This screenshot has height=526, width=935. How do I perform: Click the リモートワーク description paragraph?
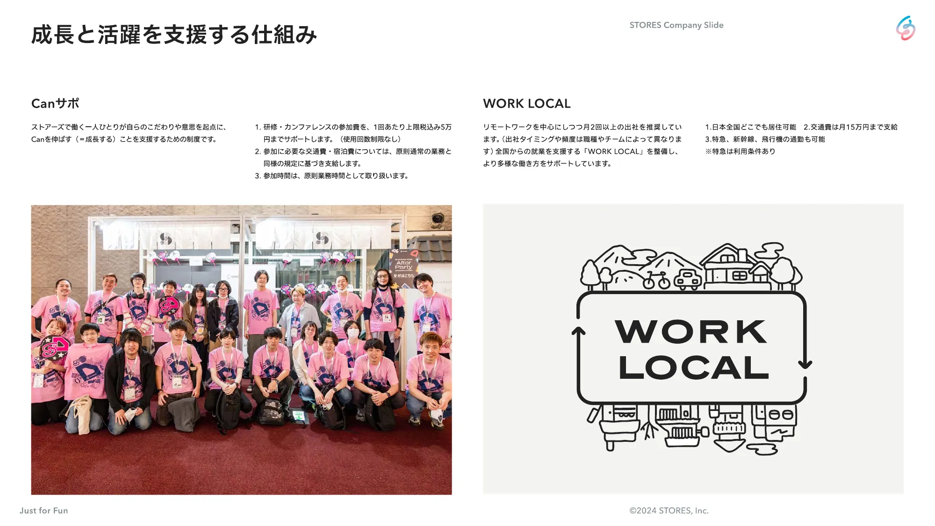[582, 145]
